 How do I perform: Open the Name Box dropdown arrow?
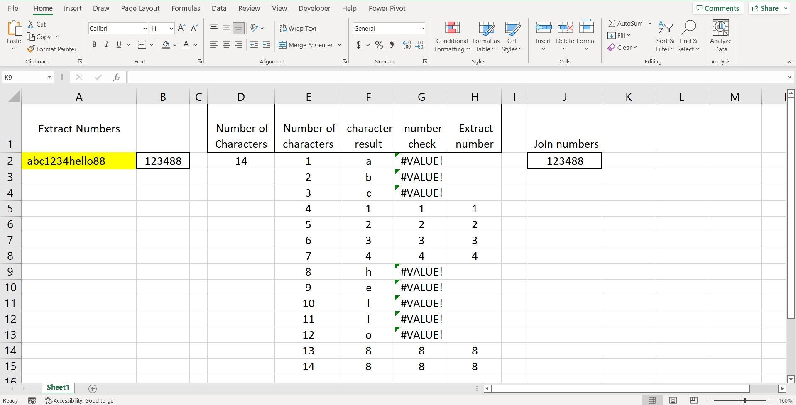click(49, 77)
